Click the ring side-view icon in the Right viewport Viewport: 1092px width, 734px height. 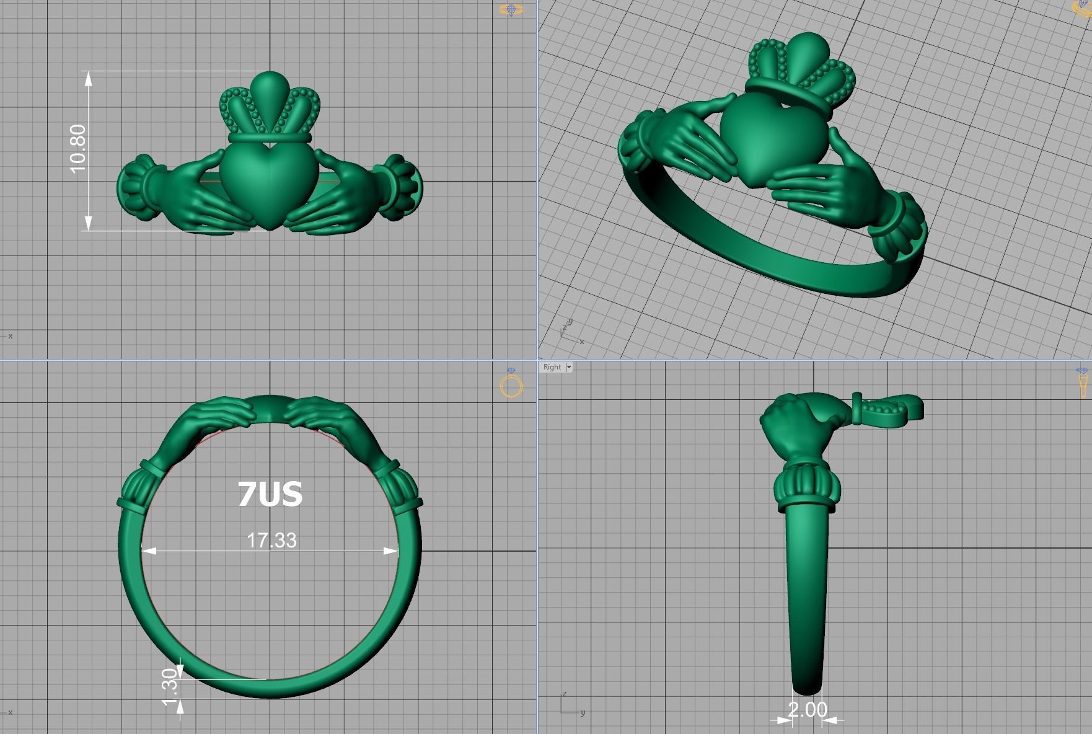tap(1082, 383)
